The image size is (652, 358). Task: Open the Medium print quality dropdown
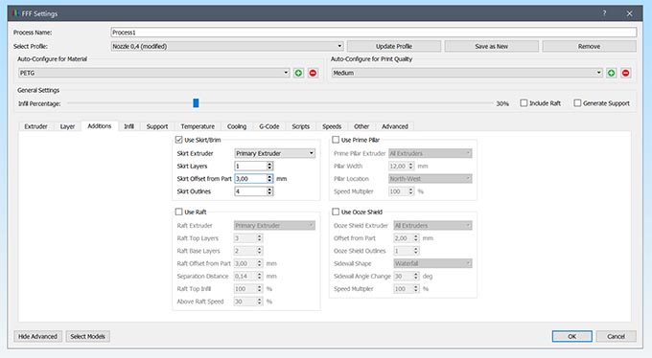pos(467,73)
